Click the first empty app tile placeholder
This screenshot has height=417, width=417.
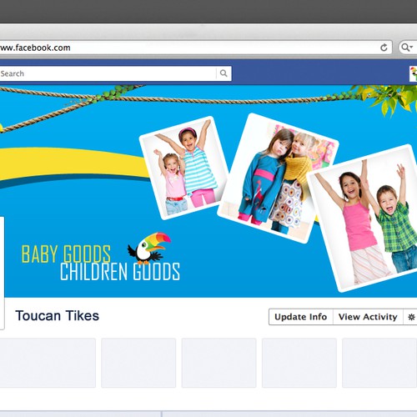coord(48,363)
